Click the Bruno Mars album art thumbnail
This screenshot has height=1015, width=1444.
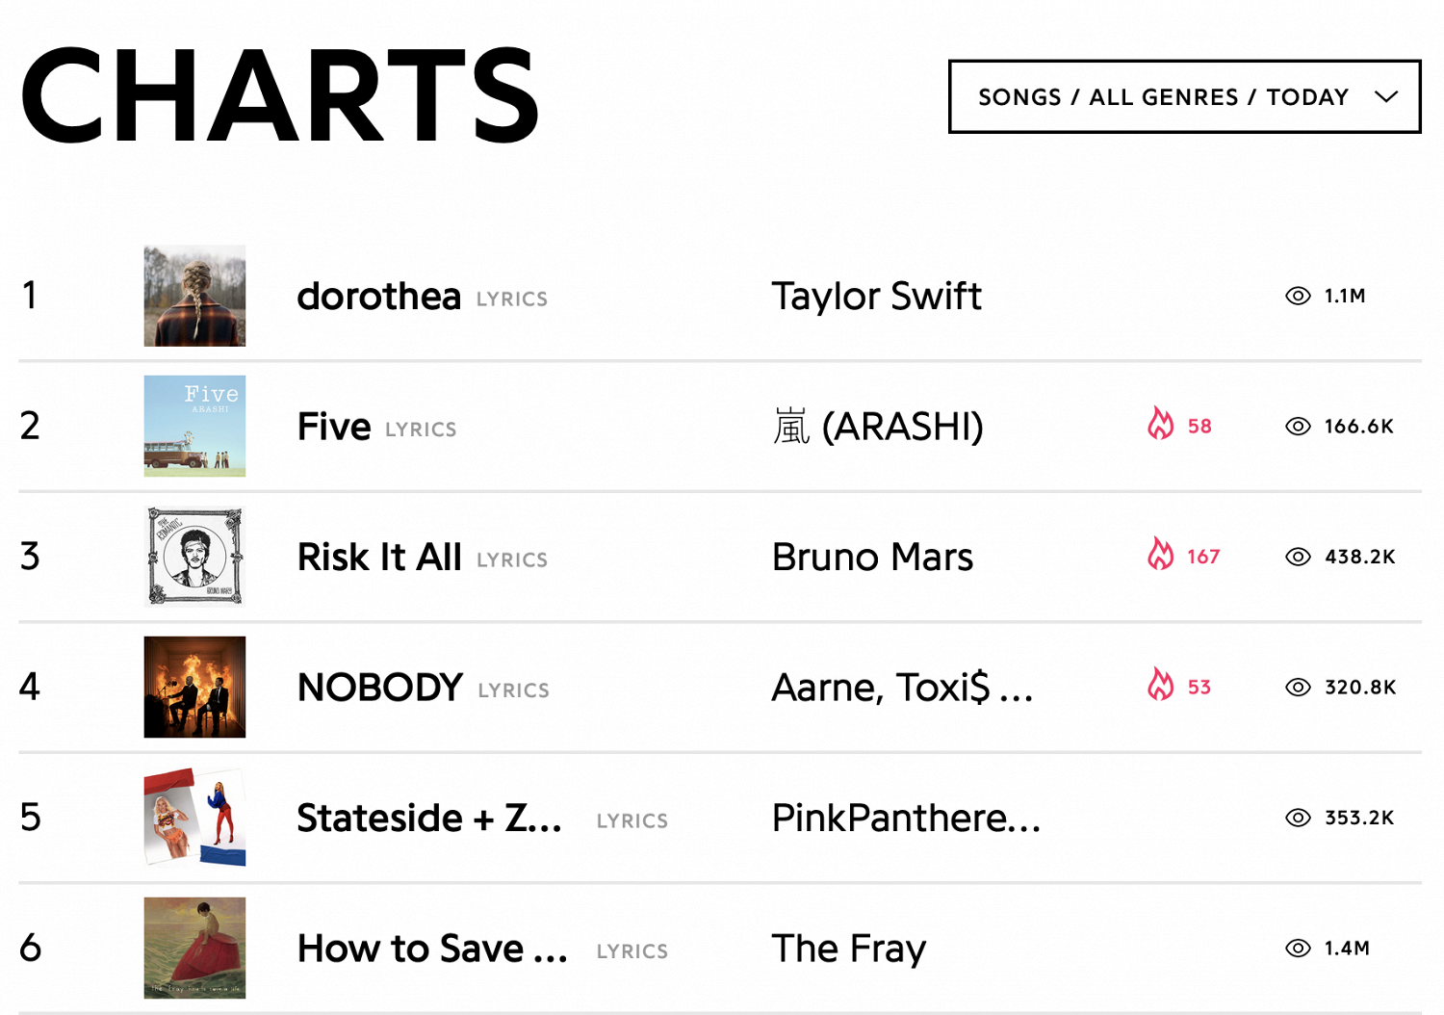[194, 557]
